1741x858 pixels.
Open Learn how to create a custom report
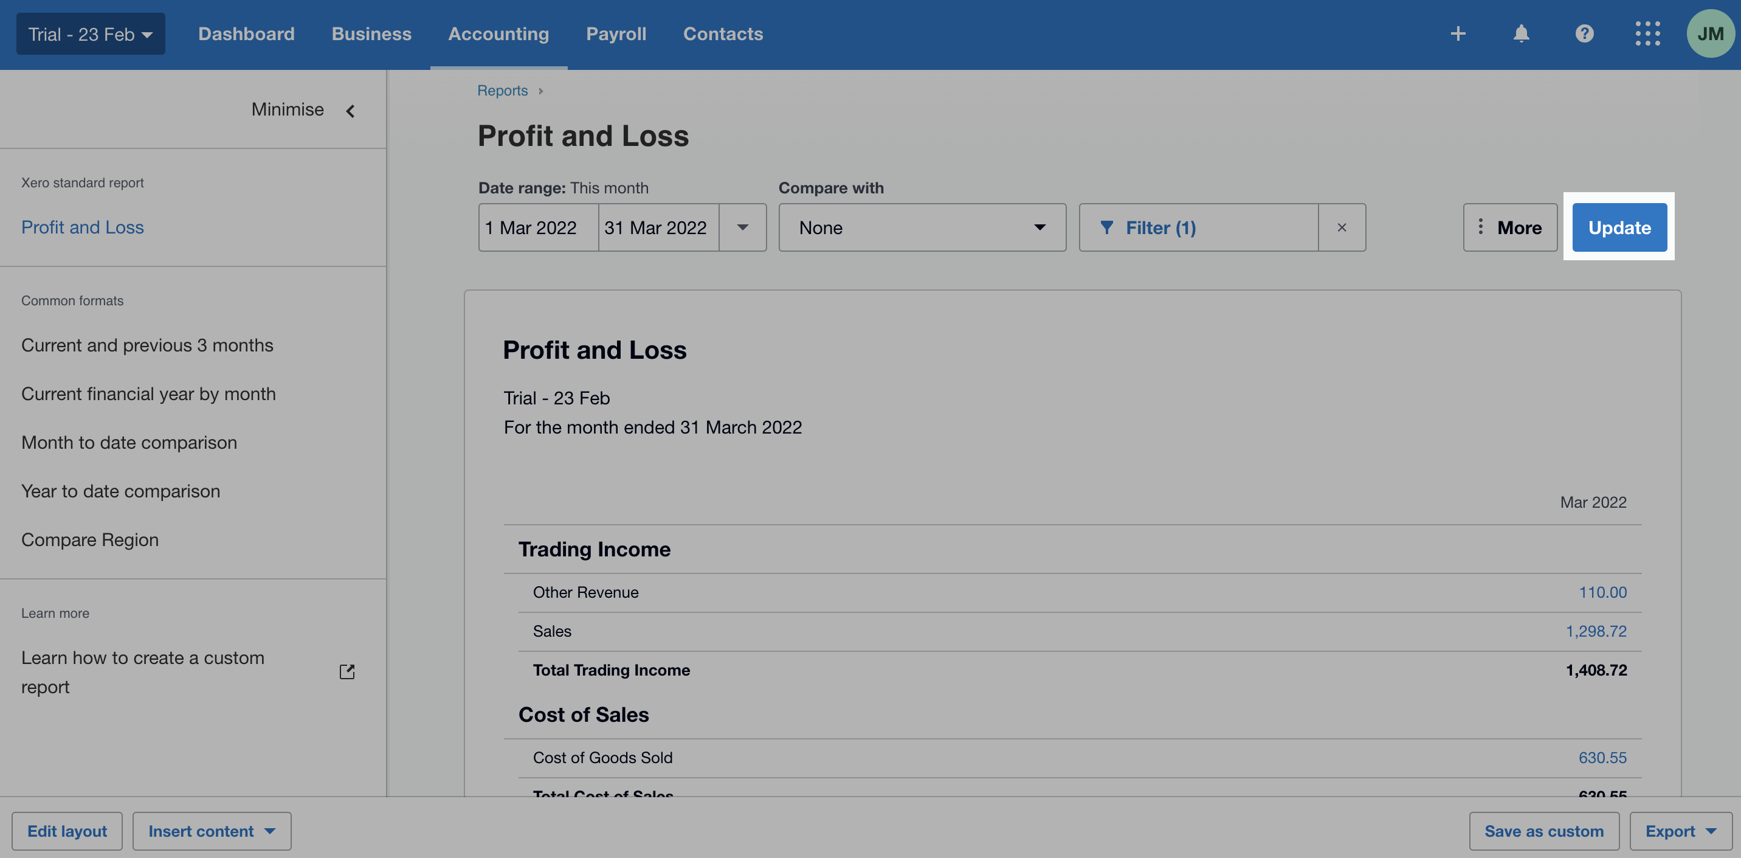point(143,672)
